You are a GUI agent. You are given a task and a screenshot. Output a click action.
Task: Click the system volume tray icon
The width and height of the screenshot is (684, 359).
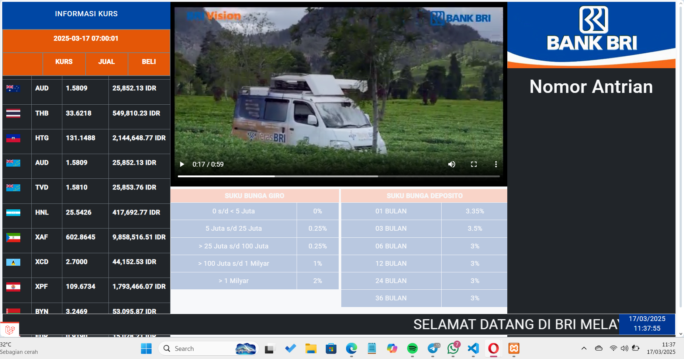[624, 348]
